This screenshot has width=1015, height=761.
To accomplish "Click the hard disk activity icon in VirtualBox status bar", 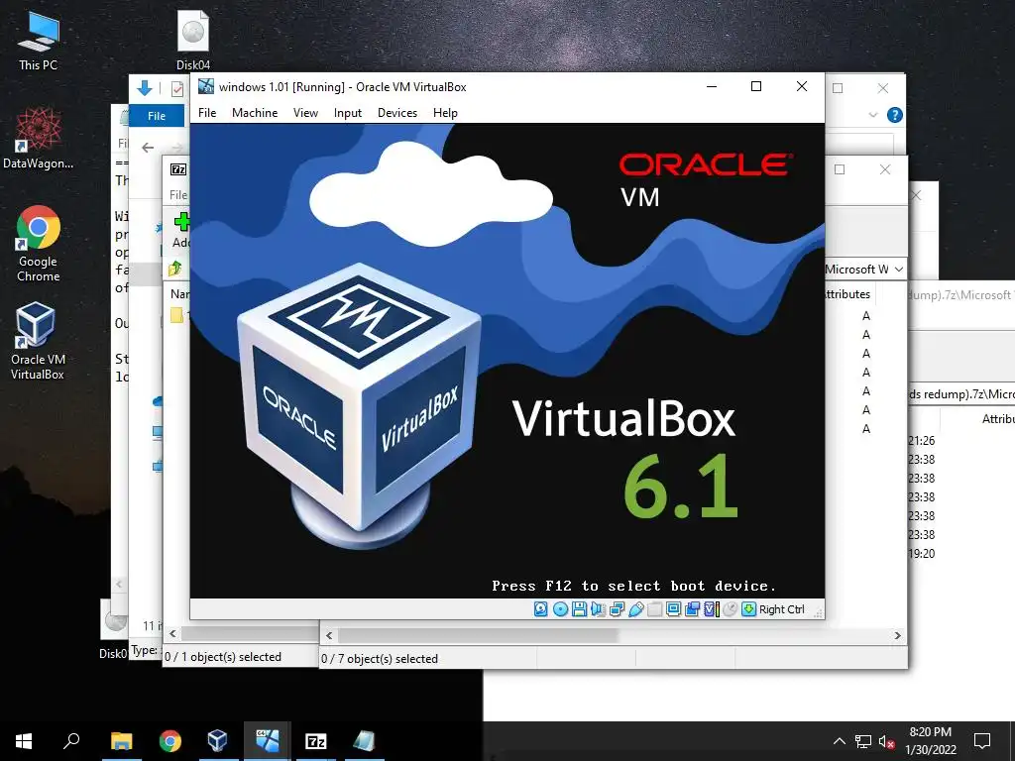I will tap(540, 609).
